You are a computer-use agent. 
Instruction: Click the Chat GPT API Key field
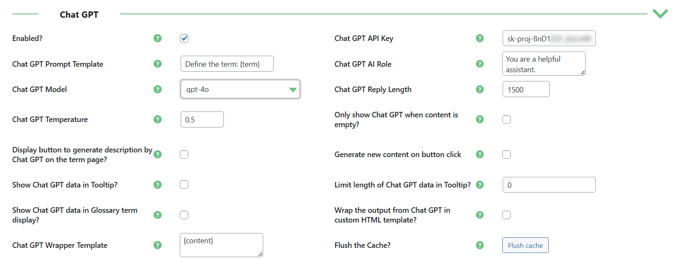coord(549,38)
